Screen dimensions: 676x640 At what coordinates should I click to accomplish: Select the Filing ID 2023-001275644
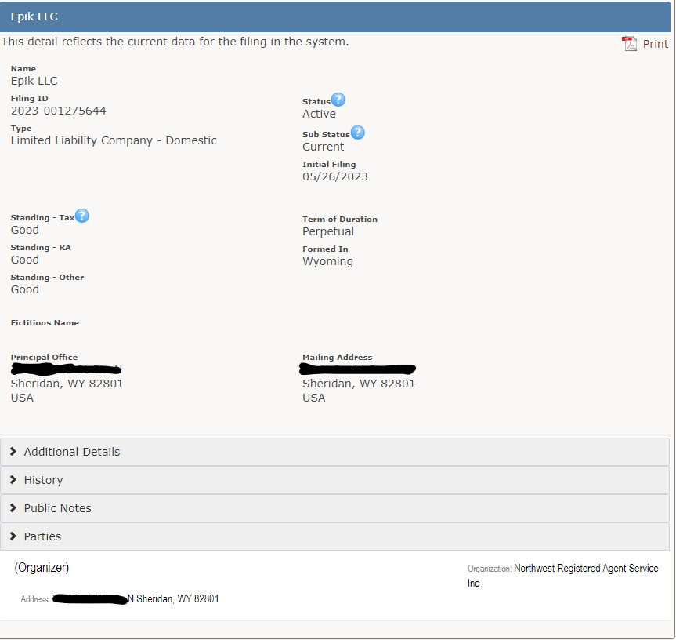click(58, 111)
